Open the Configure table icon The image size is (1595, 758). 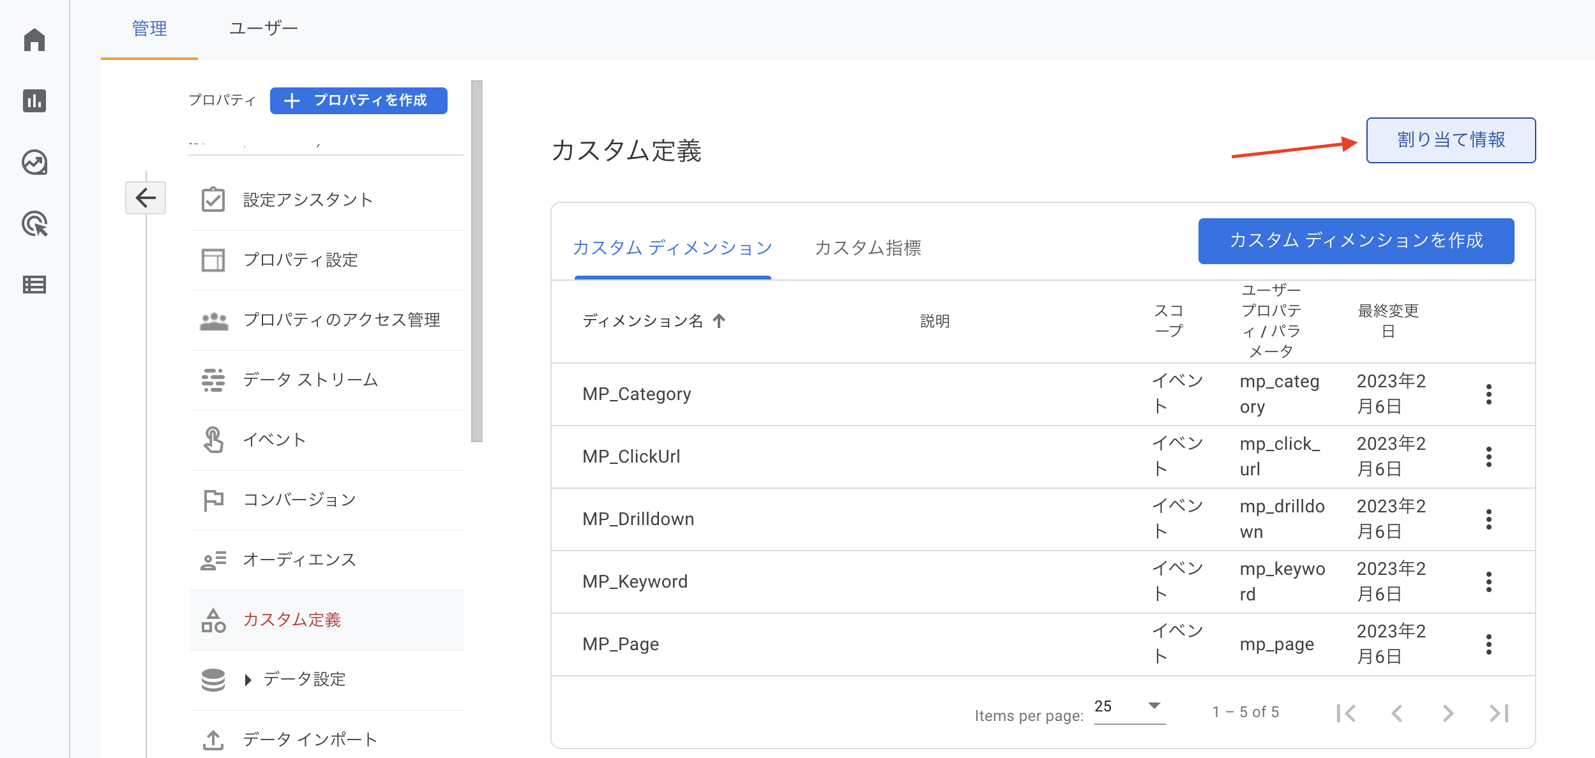click(34, 285)
